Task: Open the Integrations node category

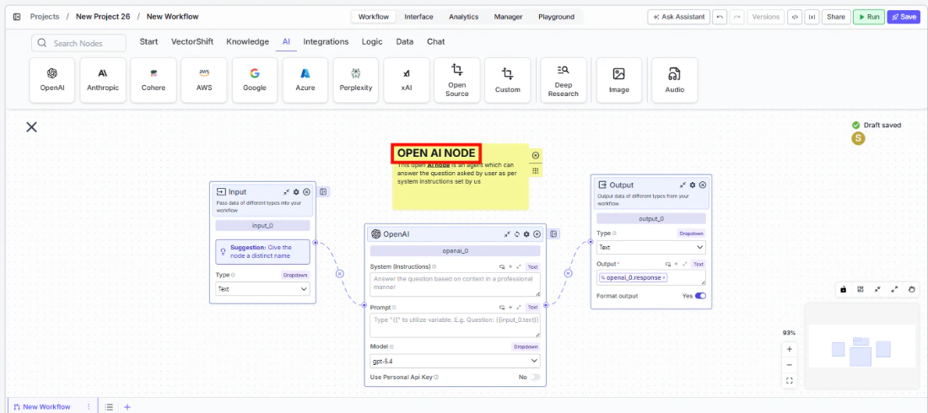Action: (x=326, y=42)
